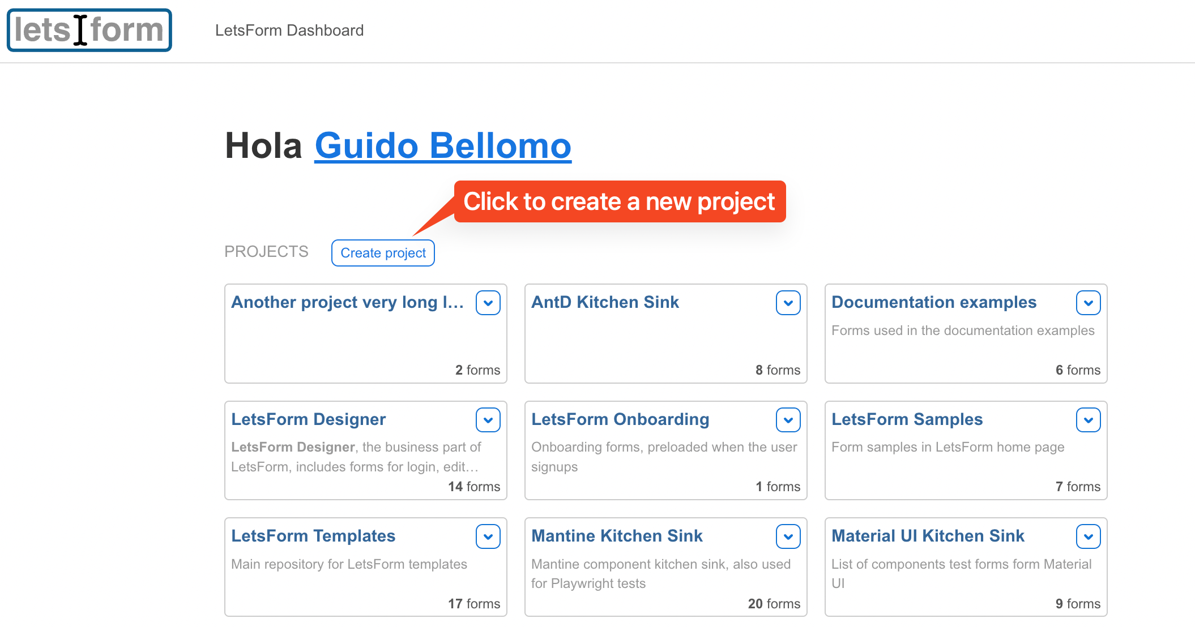Viewport: 1195px width, 627px height.
Task: Click the Hola greeting word
Action: tap(263, 146)
